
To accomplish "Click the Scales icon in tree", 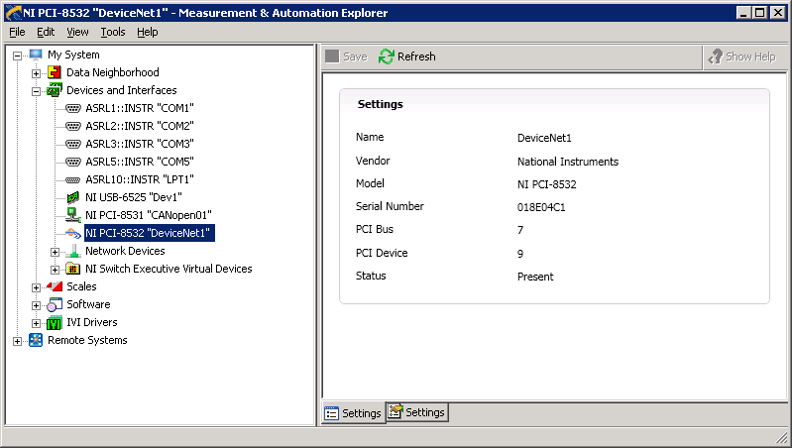I will [55, 286].
